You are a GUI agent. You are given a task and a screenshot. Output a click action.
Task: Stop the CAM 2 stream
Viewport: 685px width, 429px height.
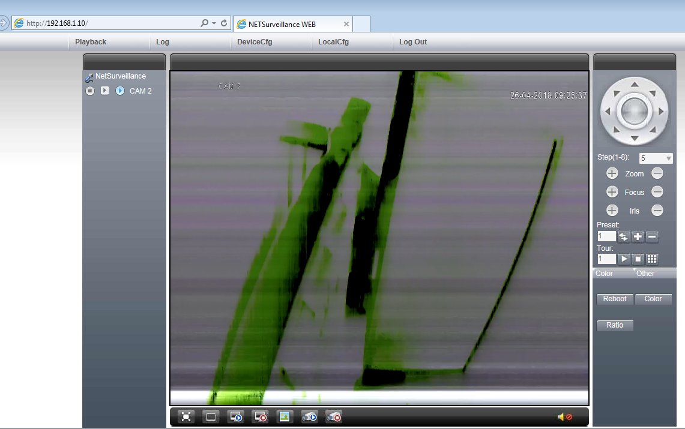(x=90, y=91)
